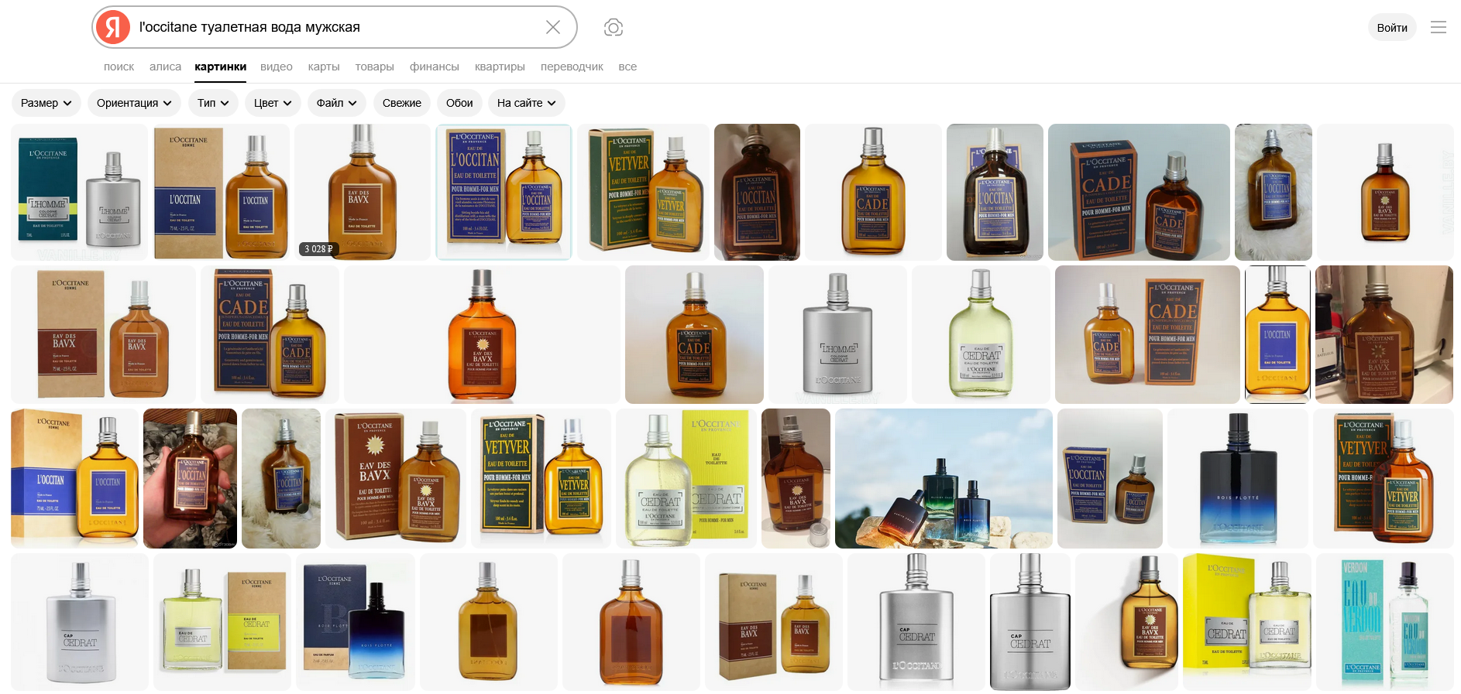Switch to the поиск tab
The height and width of the screenshot is (694, 1461).
[119, 67]
